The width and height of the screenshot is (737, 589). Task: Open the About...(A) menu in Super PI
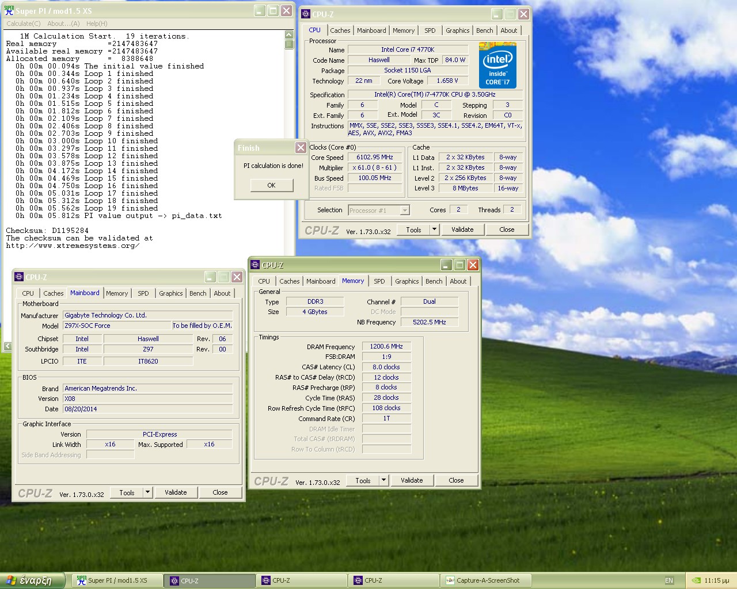[63, 24]
